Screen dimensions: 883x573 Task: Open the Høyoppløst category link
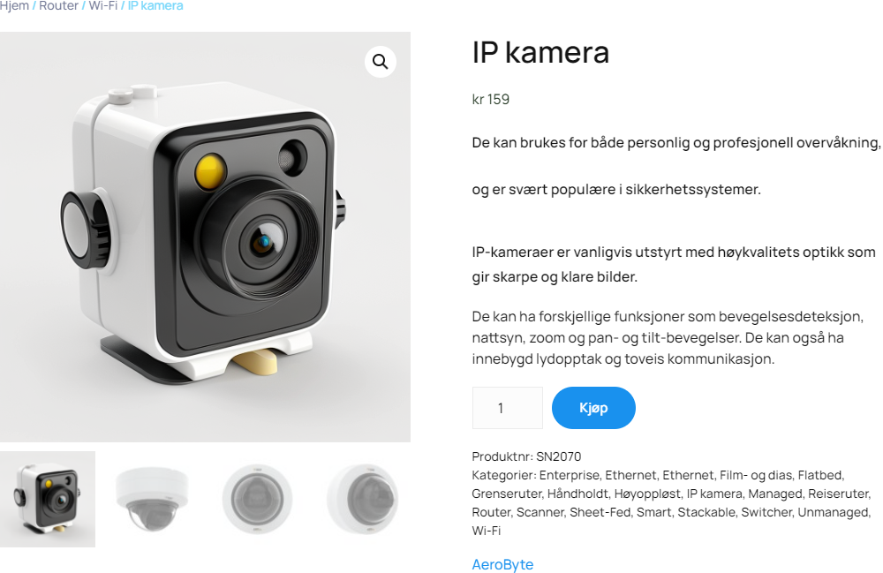pos(647,494)
